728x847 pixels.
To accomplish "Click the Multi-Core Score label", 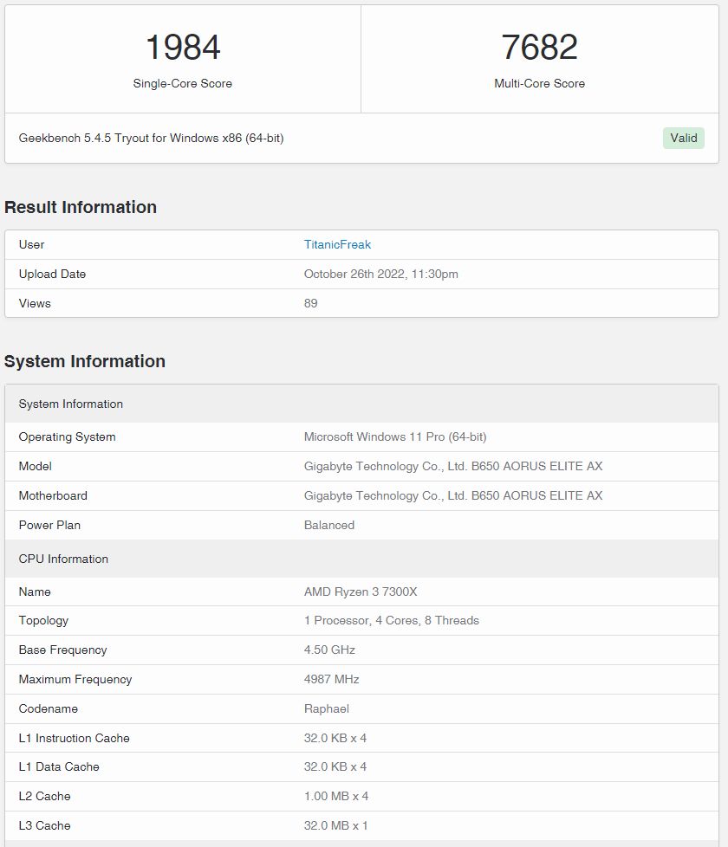I will (539, 83).
